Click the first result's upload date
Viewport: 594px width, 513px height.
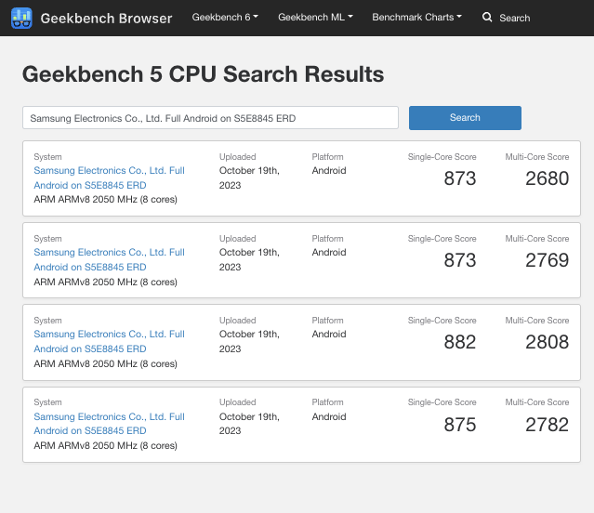(x=249, y=178)
